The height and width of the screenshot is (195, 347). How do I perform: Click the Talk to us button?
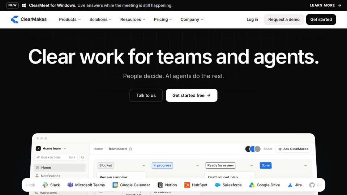[x=146, y=95]
